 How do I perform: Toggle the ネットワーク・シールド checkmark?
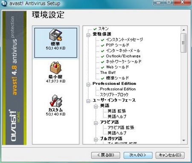tap(102, 62)
